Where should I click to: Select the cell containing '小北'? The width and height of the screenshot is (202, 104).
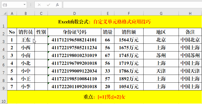tap(26, 63)
